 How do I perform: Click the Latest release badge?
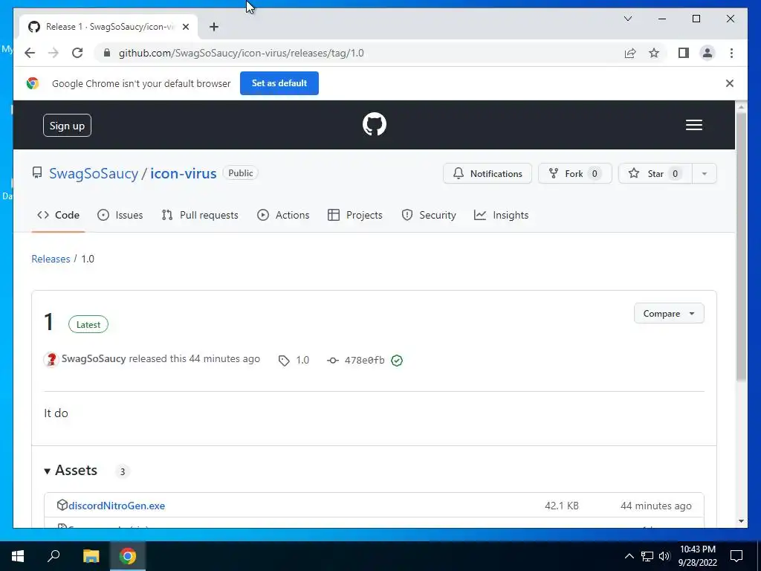(x=88, y=324)
